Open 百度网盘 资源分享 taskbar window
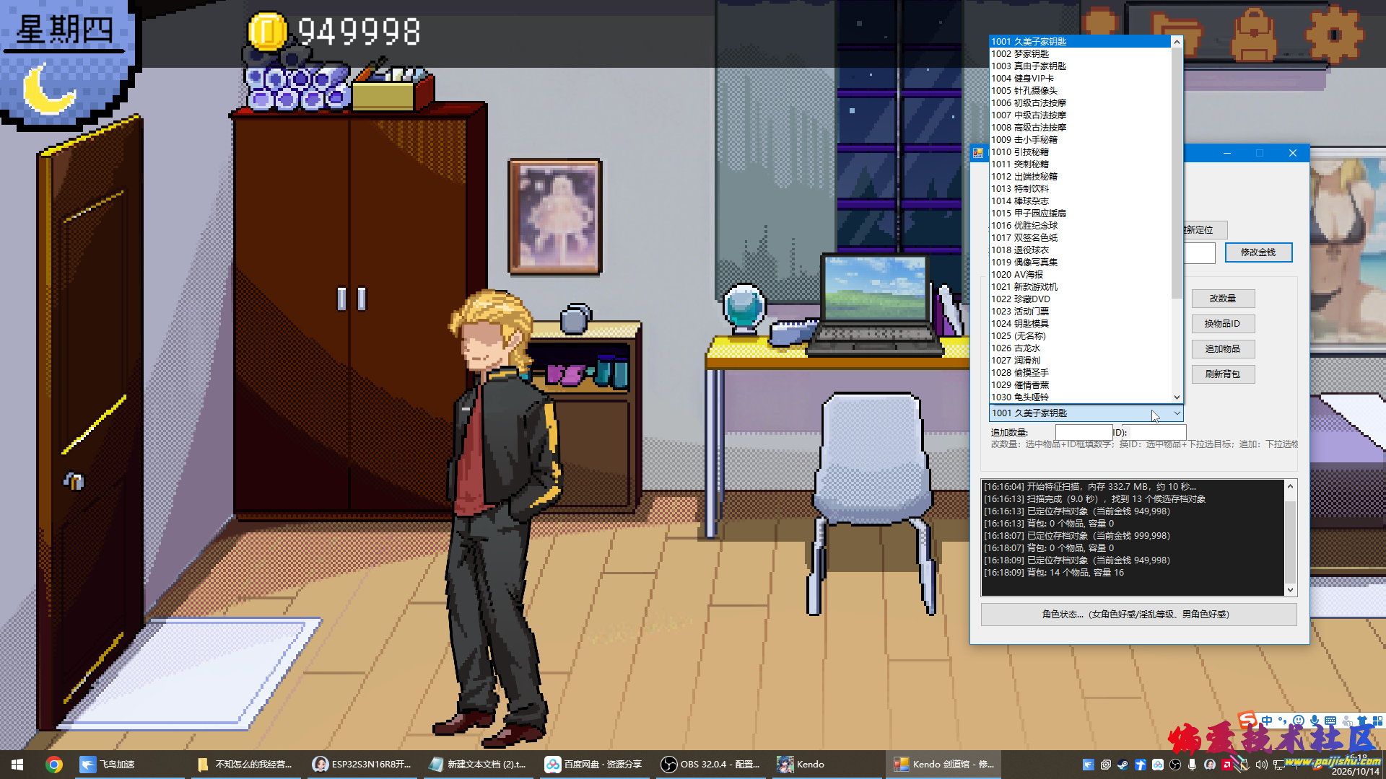 tap(593, 765)
